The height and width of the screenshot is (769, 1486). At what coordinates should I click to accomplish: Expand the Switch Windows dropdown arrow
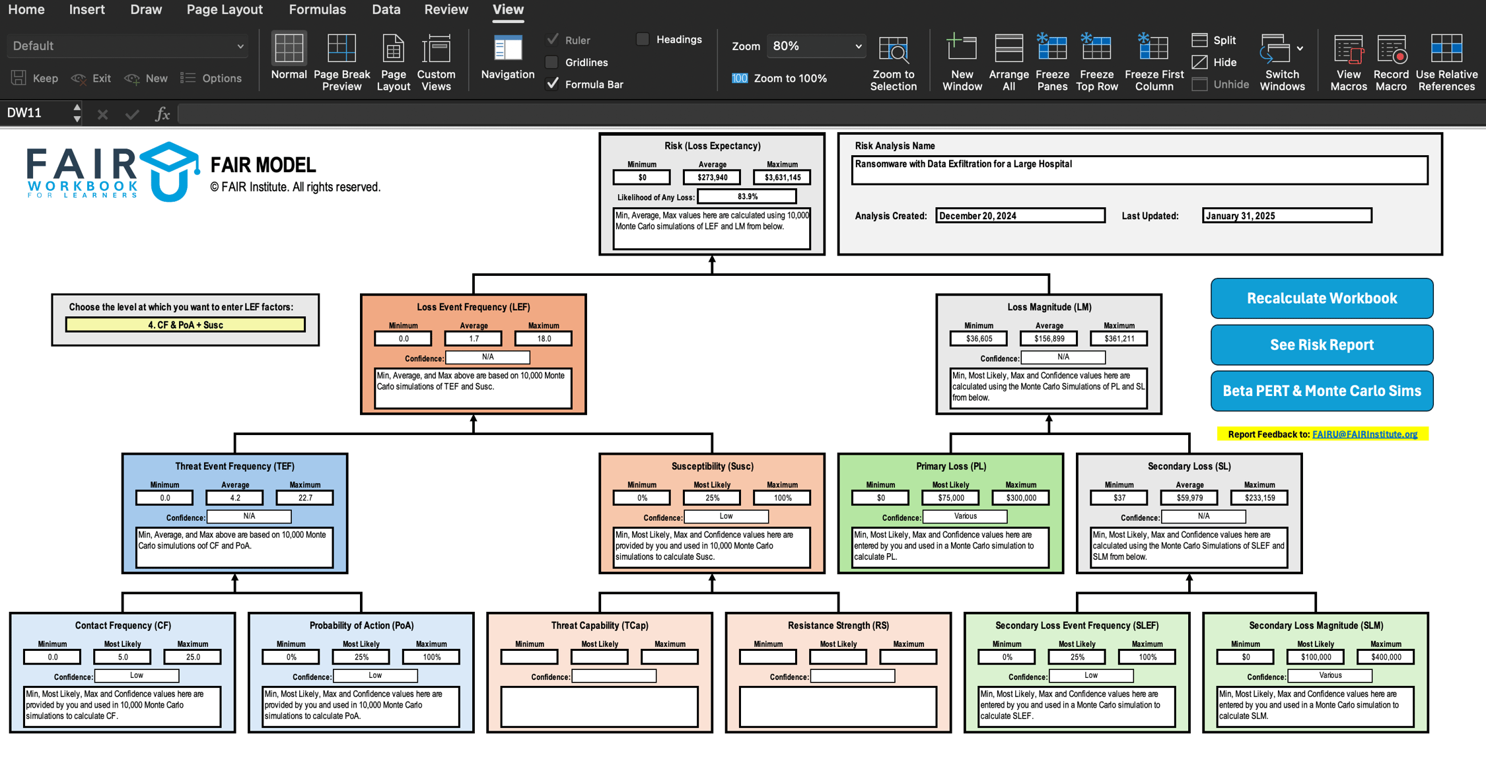pos(1300,48)
